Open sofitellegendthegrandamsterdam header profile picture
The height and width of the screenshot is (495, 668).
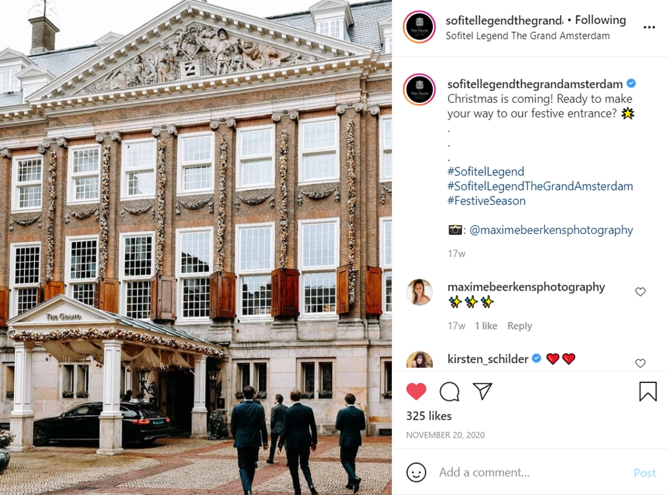[419, 27]
